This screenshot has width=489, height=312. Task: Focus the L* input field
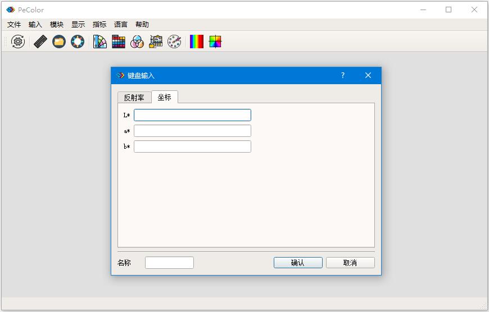(x=192, y=115)
